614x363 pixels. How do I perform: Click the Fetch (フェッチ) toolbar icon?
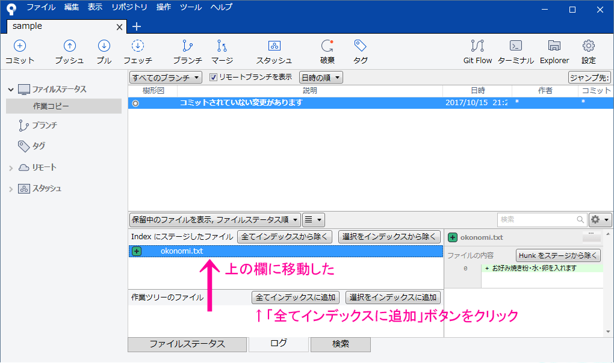coord(137,46)
